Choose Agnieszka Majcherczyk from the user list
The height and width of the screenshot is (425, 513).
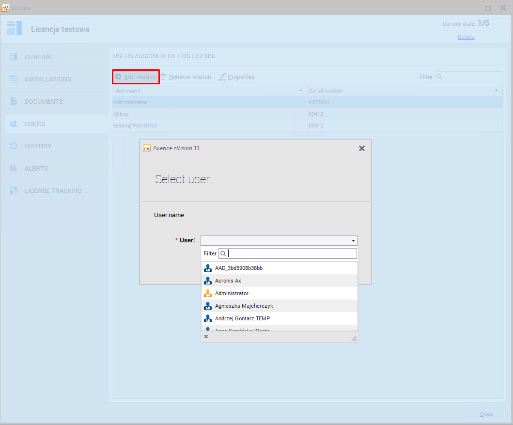point(244,306)
